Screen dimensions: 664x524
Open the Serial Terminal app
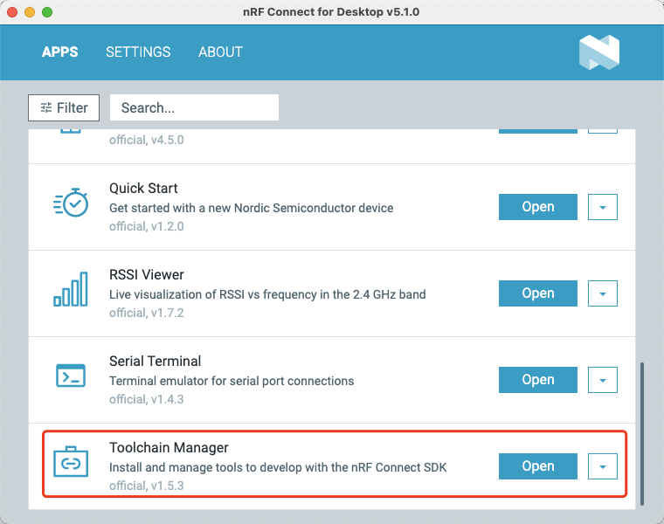point(538,380)
